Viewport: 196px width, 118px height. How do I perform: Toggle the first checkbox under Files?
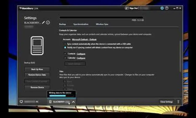[x=65, y=82]
